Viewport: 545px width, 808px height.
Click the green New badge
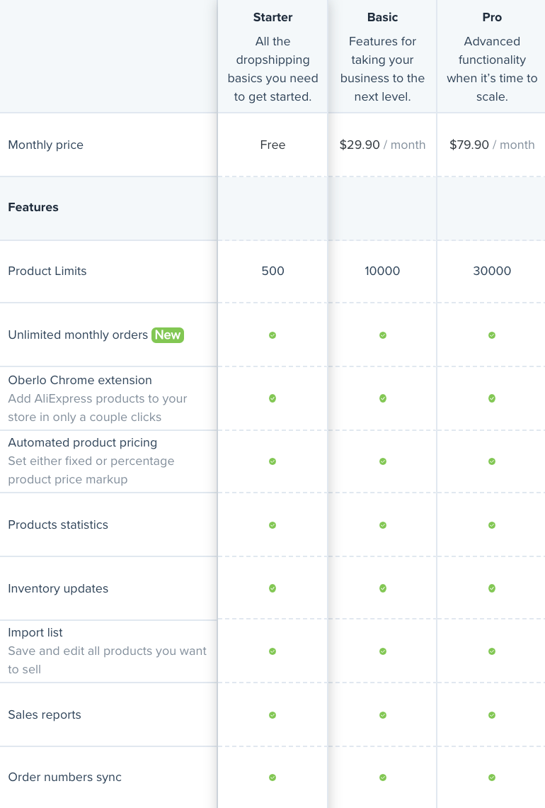coord(168,335)
